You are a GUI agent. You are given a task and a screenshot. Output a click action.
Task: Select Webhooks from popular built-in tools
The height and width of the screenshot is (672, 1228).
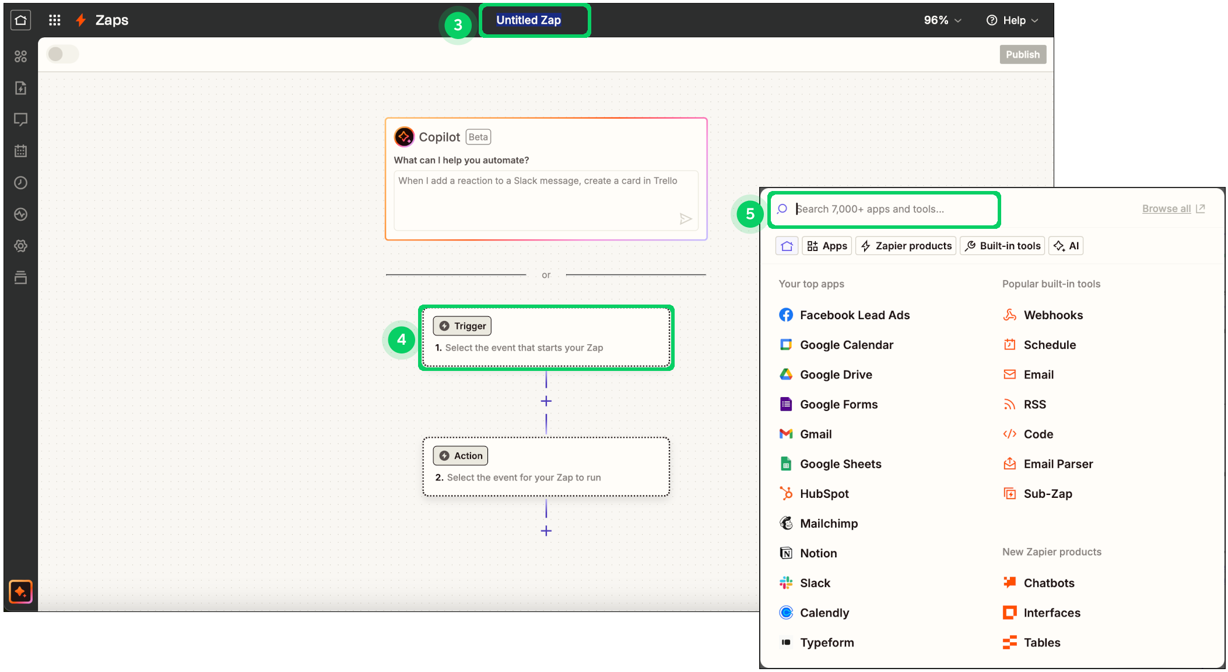pos(1052,314)
